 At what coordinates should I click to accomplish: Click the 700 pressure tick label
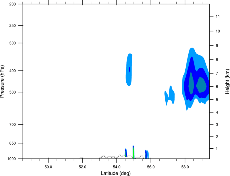12,125
